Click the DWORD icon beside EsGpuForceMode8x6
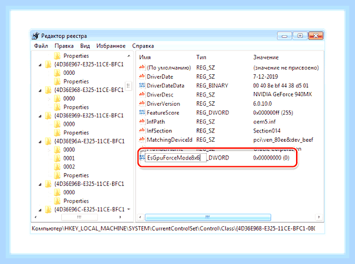 click(142, 157)
